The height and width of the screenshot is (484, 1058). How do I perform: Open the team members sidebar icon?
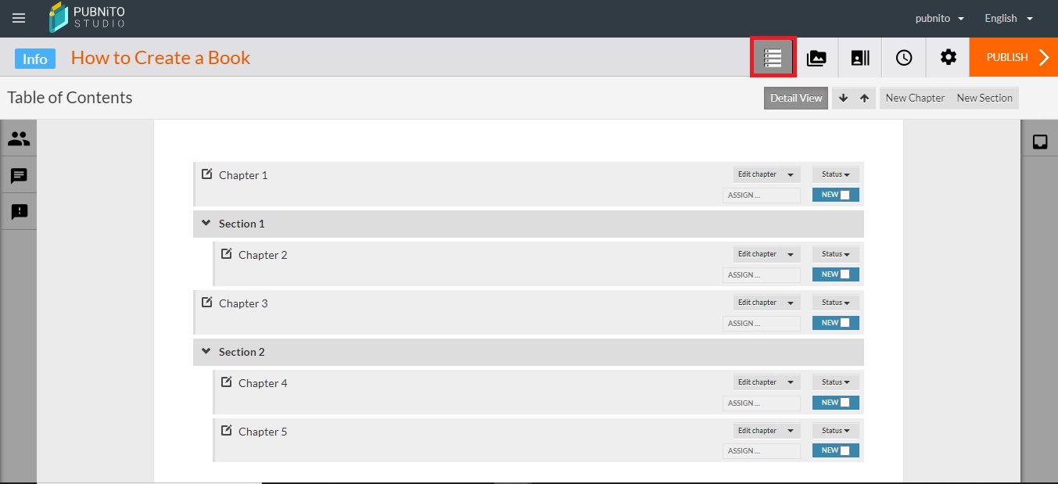pyautogui.click(x=19, y=139)
